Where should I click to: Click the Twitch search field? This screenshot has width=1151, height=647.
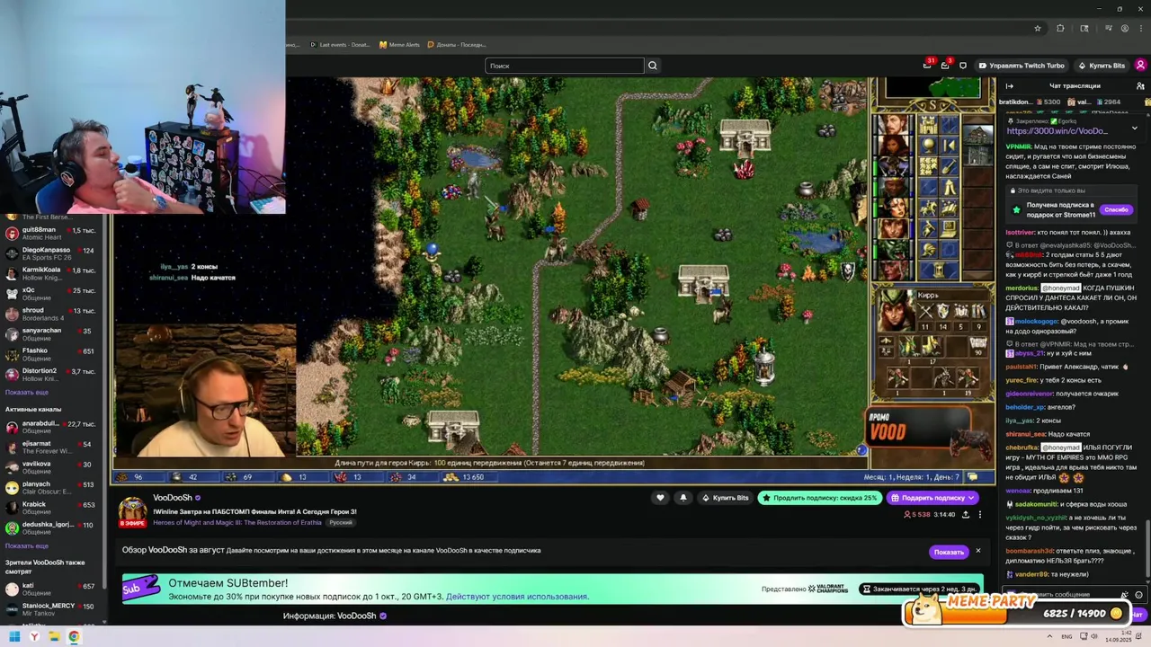click(565, 66)
